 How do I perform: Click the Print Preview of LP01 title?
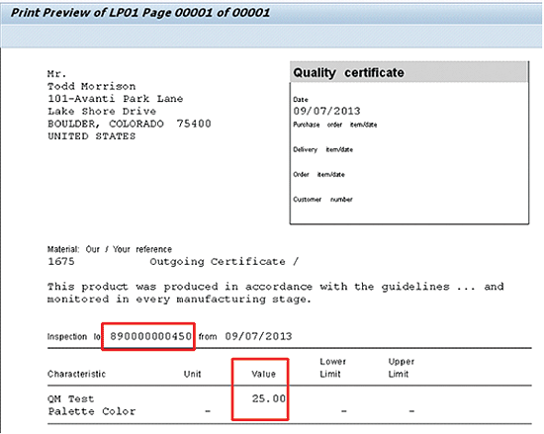coord(140,13)
